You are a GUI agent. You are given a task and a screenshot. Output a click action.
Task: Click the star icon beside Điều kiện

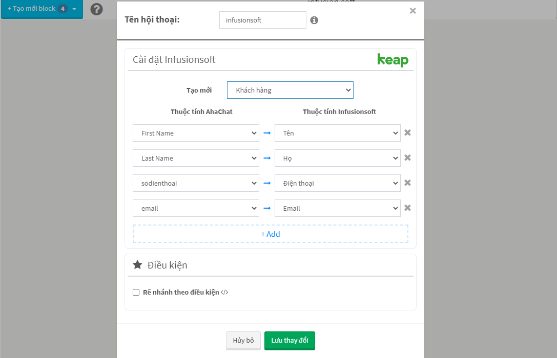[x=137, y=265]
